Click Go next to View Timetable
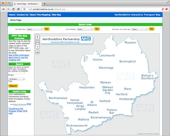170x136 pixels. click(97, 29)
